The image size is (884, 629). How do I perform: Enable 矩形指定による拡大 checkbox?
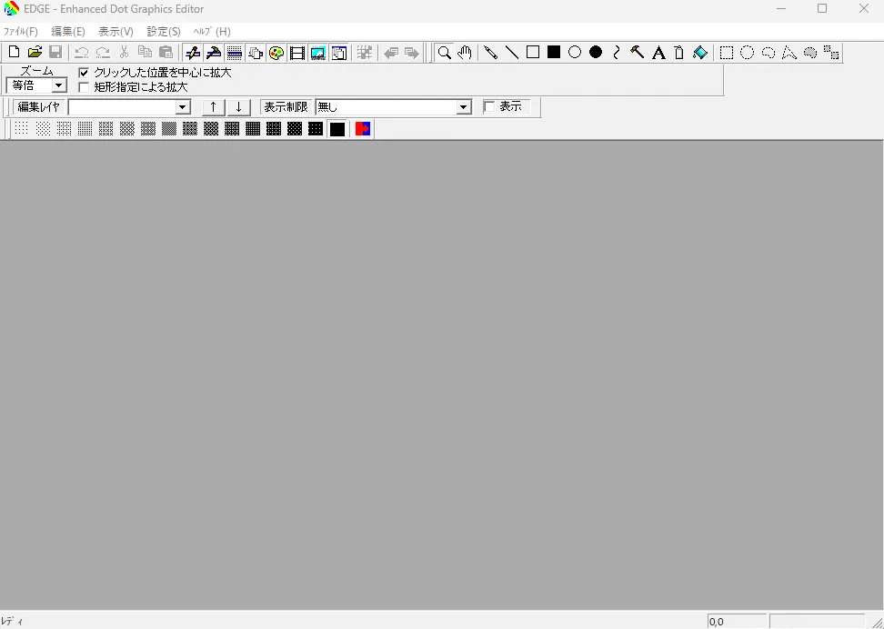coord(84,87)
